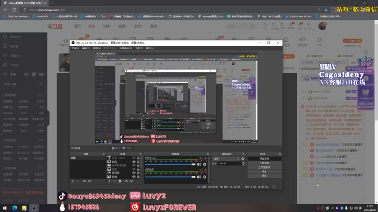Open Microsoft Edge from the taskbar

tap(15, 208)
